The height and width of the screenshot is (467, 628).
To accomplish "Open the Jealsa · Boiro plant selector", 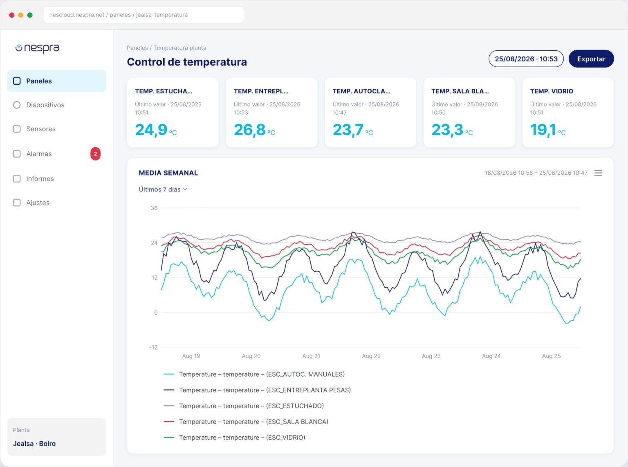I will point(56,437).
